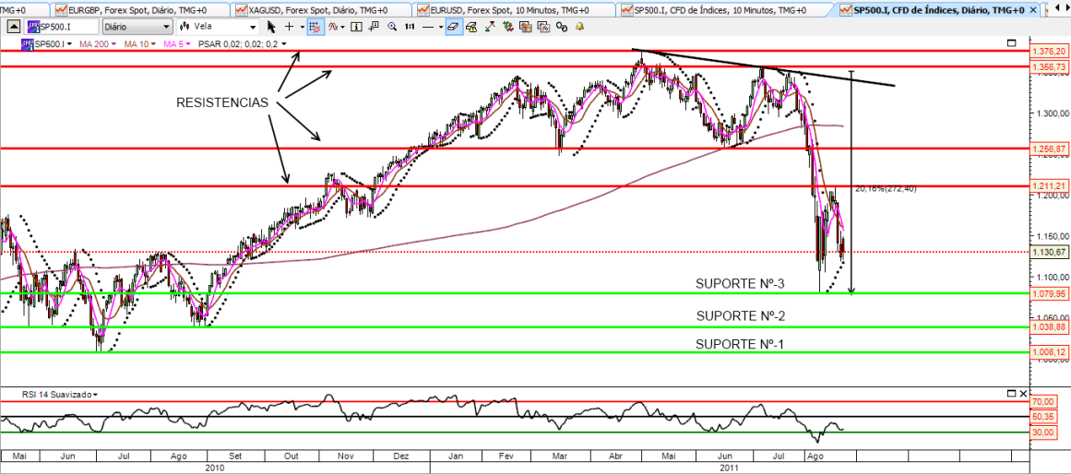Click the add text annotation icon
The image size is (1071, 474).
point(374,27)
